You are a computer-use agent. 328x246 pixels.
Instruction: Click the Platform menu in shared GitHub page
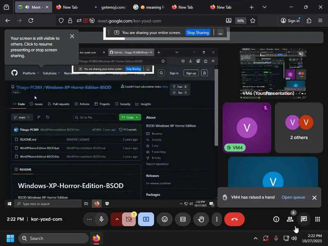[31, 73]
